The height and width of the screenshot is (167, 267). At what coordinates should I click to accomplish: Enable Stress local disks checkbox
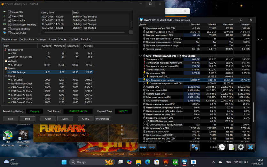coord(10,28)
